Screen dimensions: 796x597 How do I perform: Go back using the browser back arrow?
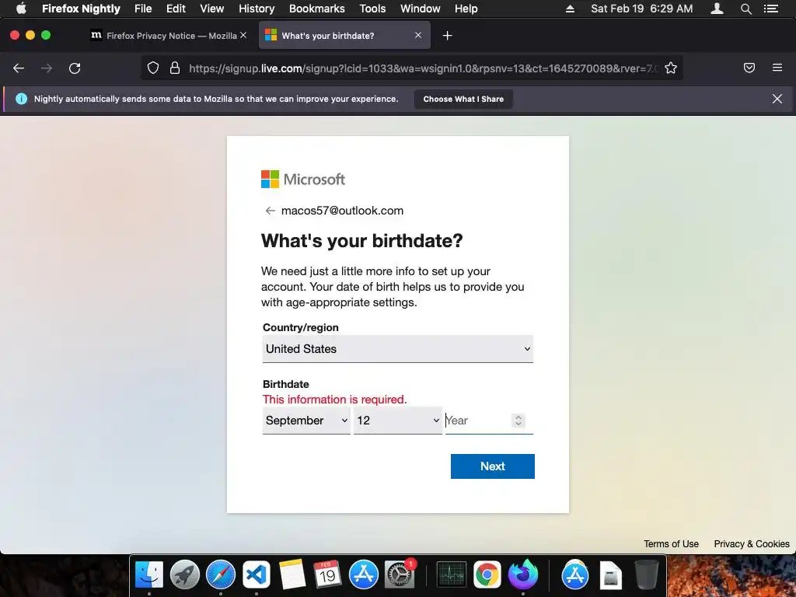(x=19, y=68)
